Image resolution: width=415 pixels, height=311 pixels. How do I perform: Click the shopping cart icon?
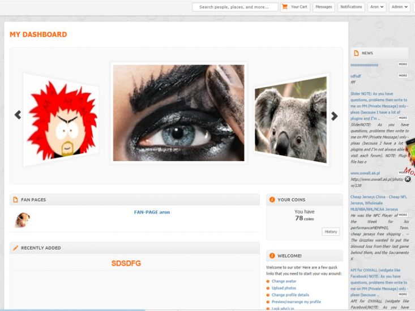coord(285,7)
